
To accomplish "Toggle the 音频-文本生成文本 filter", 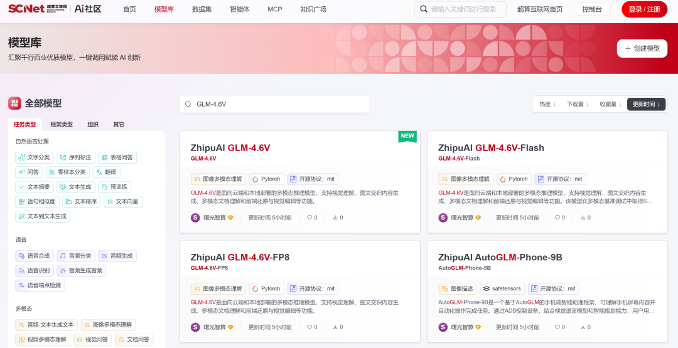I will pos(46,325).
